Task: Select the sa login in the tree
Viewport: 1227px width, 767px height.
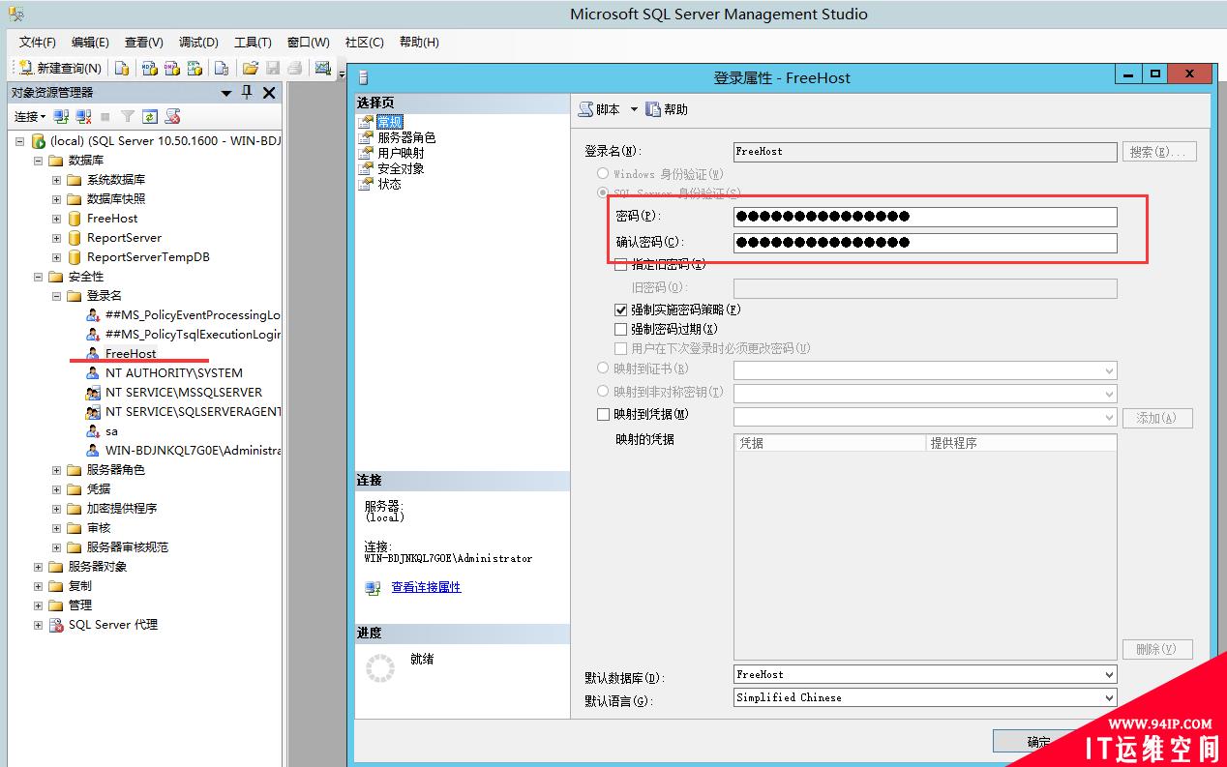Action: [x=111, y=431]
